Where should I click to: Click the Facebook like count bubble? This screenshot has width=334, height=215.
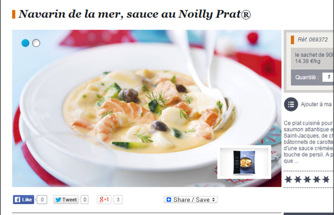tap(42, 200)
